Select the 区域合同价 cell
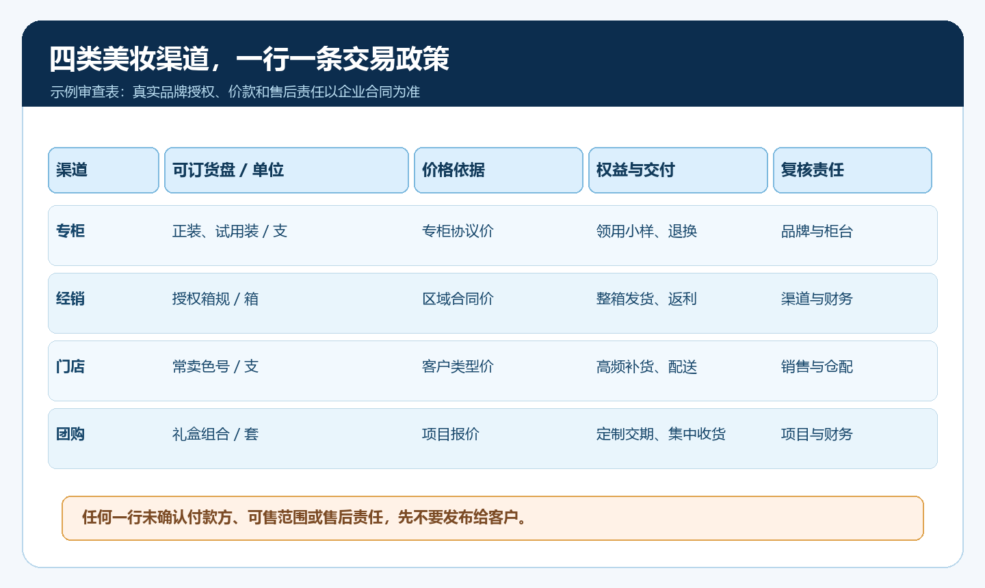This screenshot has width=985, height=588. (458, 299)
